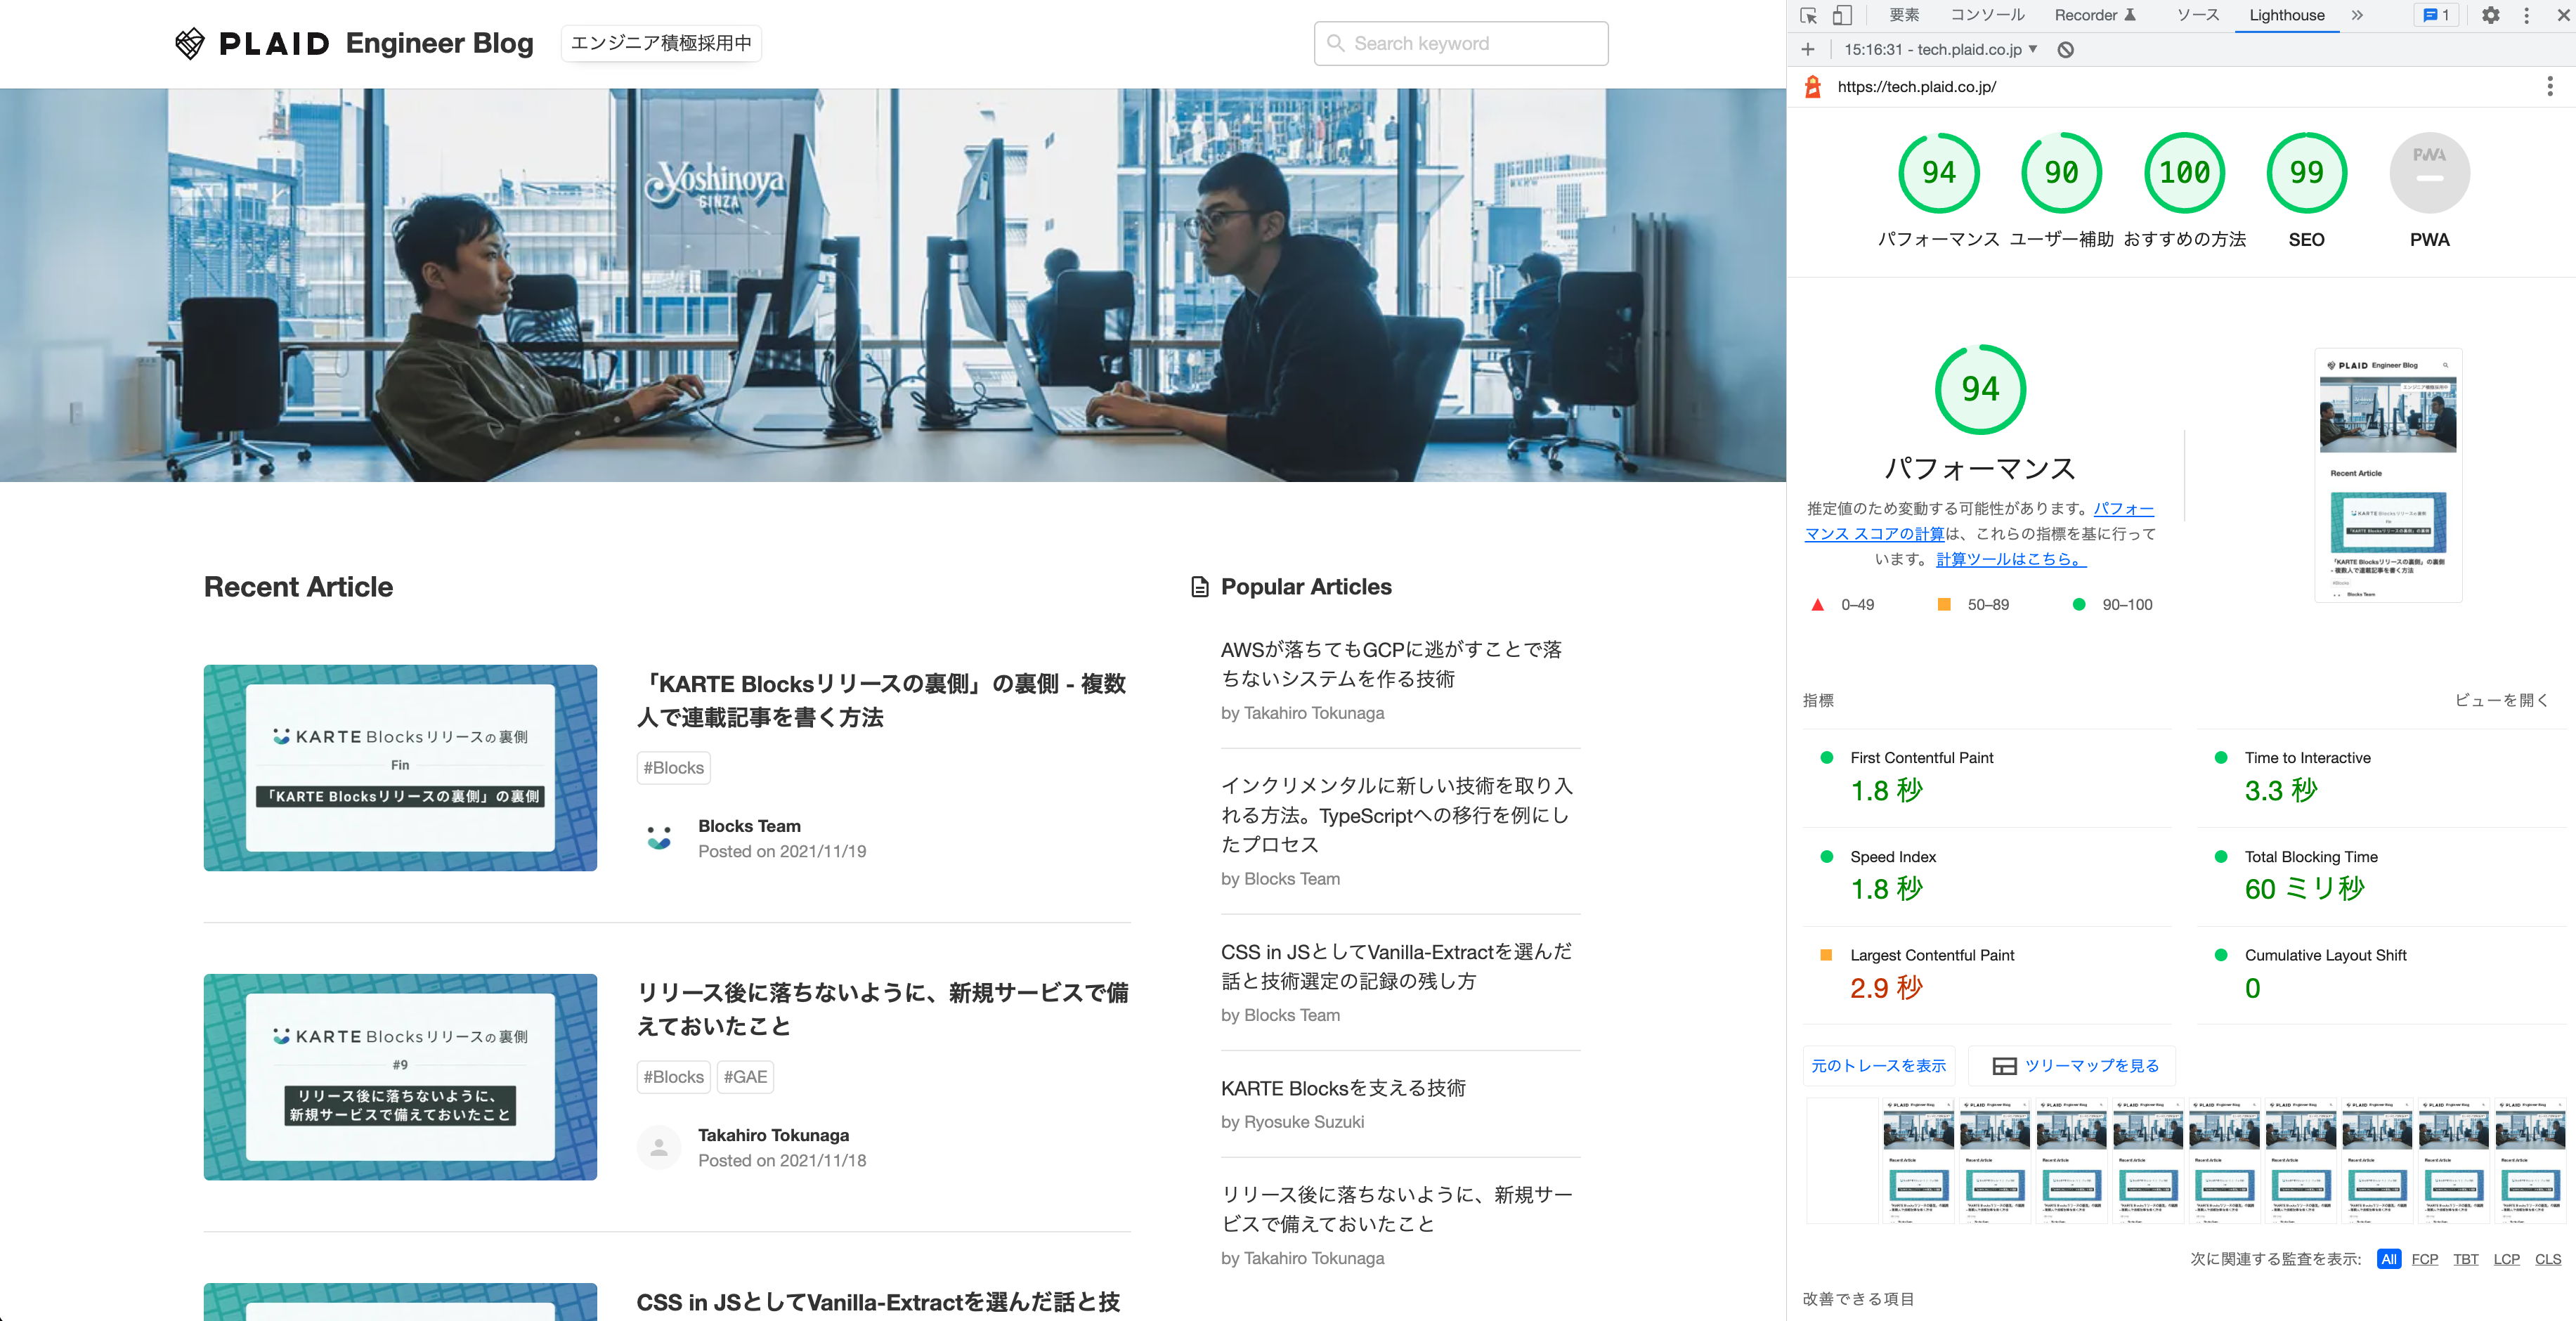Screen dimensions: 2576x1321
Task: Expand the metrics view toggle
Action: coord(2501,700)
